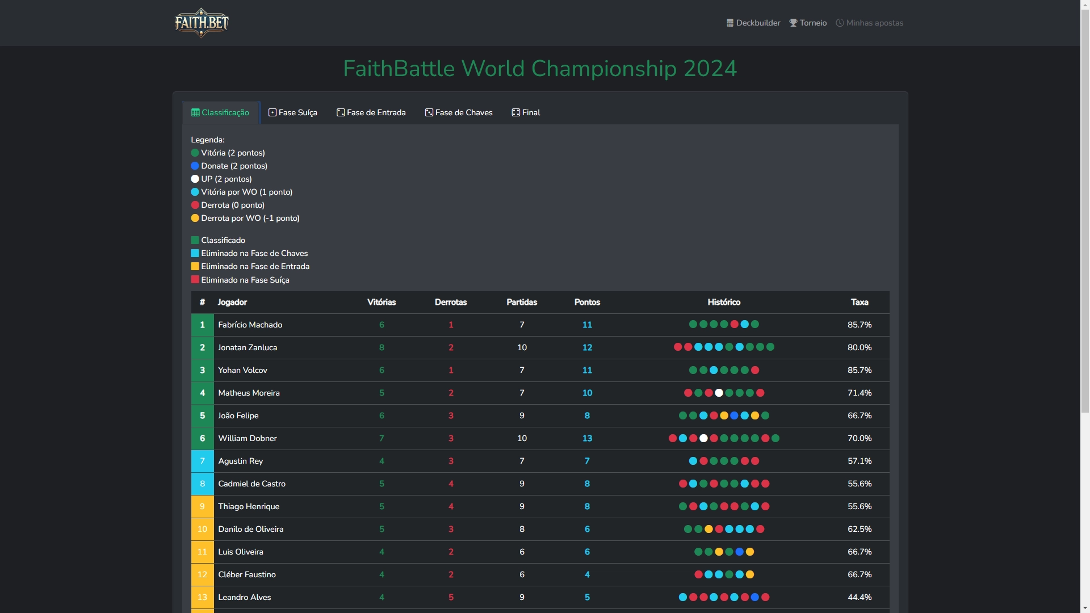1090x613 pixels.
Task: Click the Classificação table icon
Action: click(x=195, y=112)
